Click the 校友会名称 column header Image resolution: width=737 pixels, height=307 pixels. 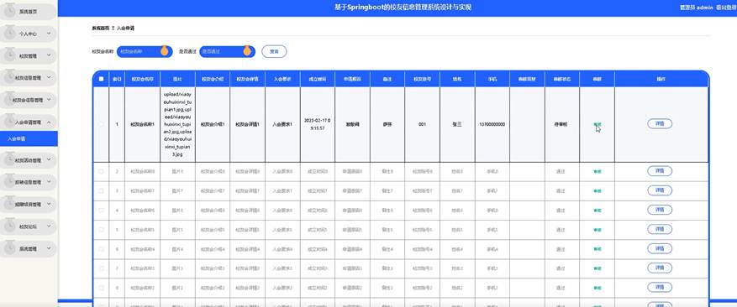pyautogui.click(x=142, y=80)
